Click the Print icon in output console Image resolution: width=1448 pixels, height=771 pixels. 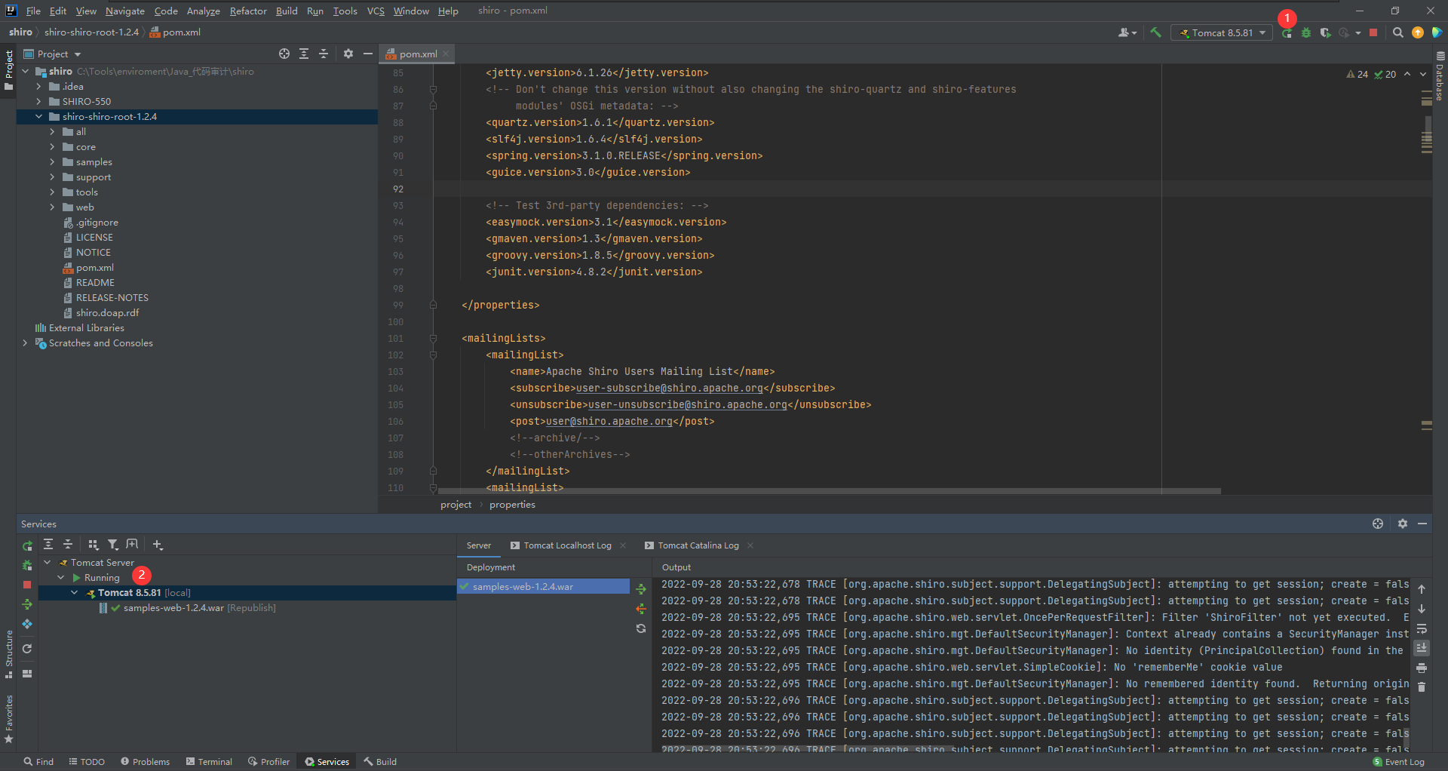[1422, 668]
